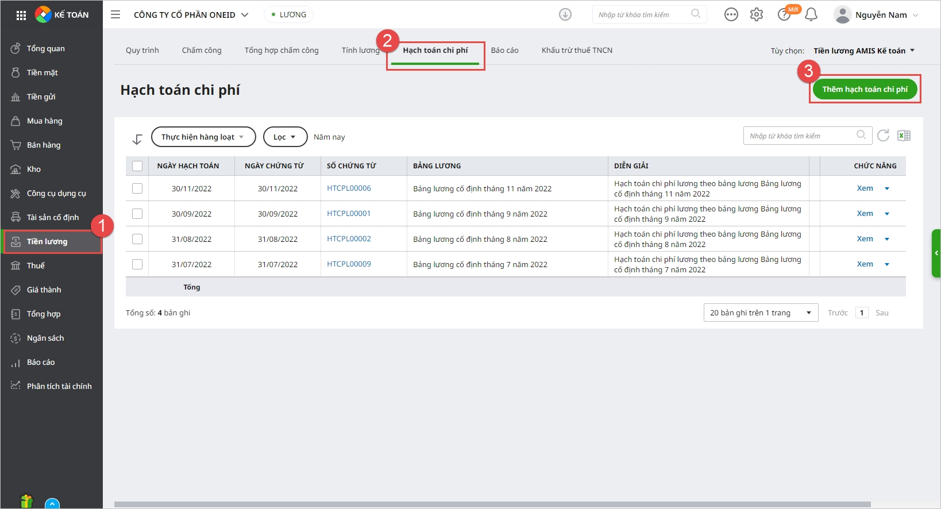Click the Thêm hạch toán chi phí button
Viewport: 941px width, 509px height.
[x=865, y=89]
